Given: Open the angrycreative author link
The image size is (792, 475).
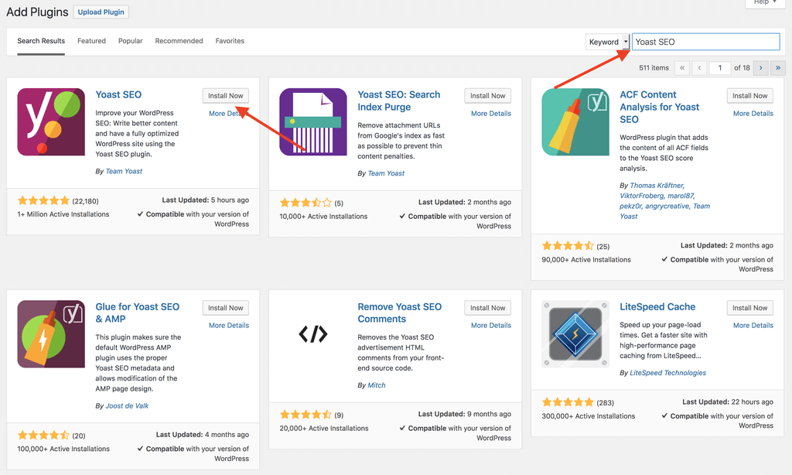Looking at the screenshot, I should point(667,207).
